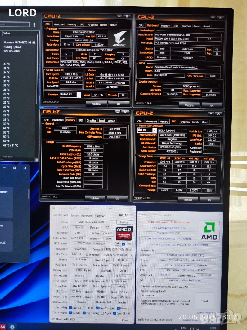Click the GPU-Z screenshot camera icon

[121, 215]
